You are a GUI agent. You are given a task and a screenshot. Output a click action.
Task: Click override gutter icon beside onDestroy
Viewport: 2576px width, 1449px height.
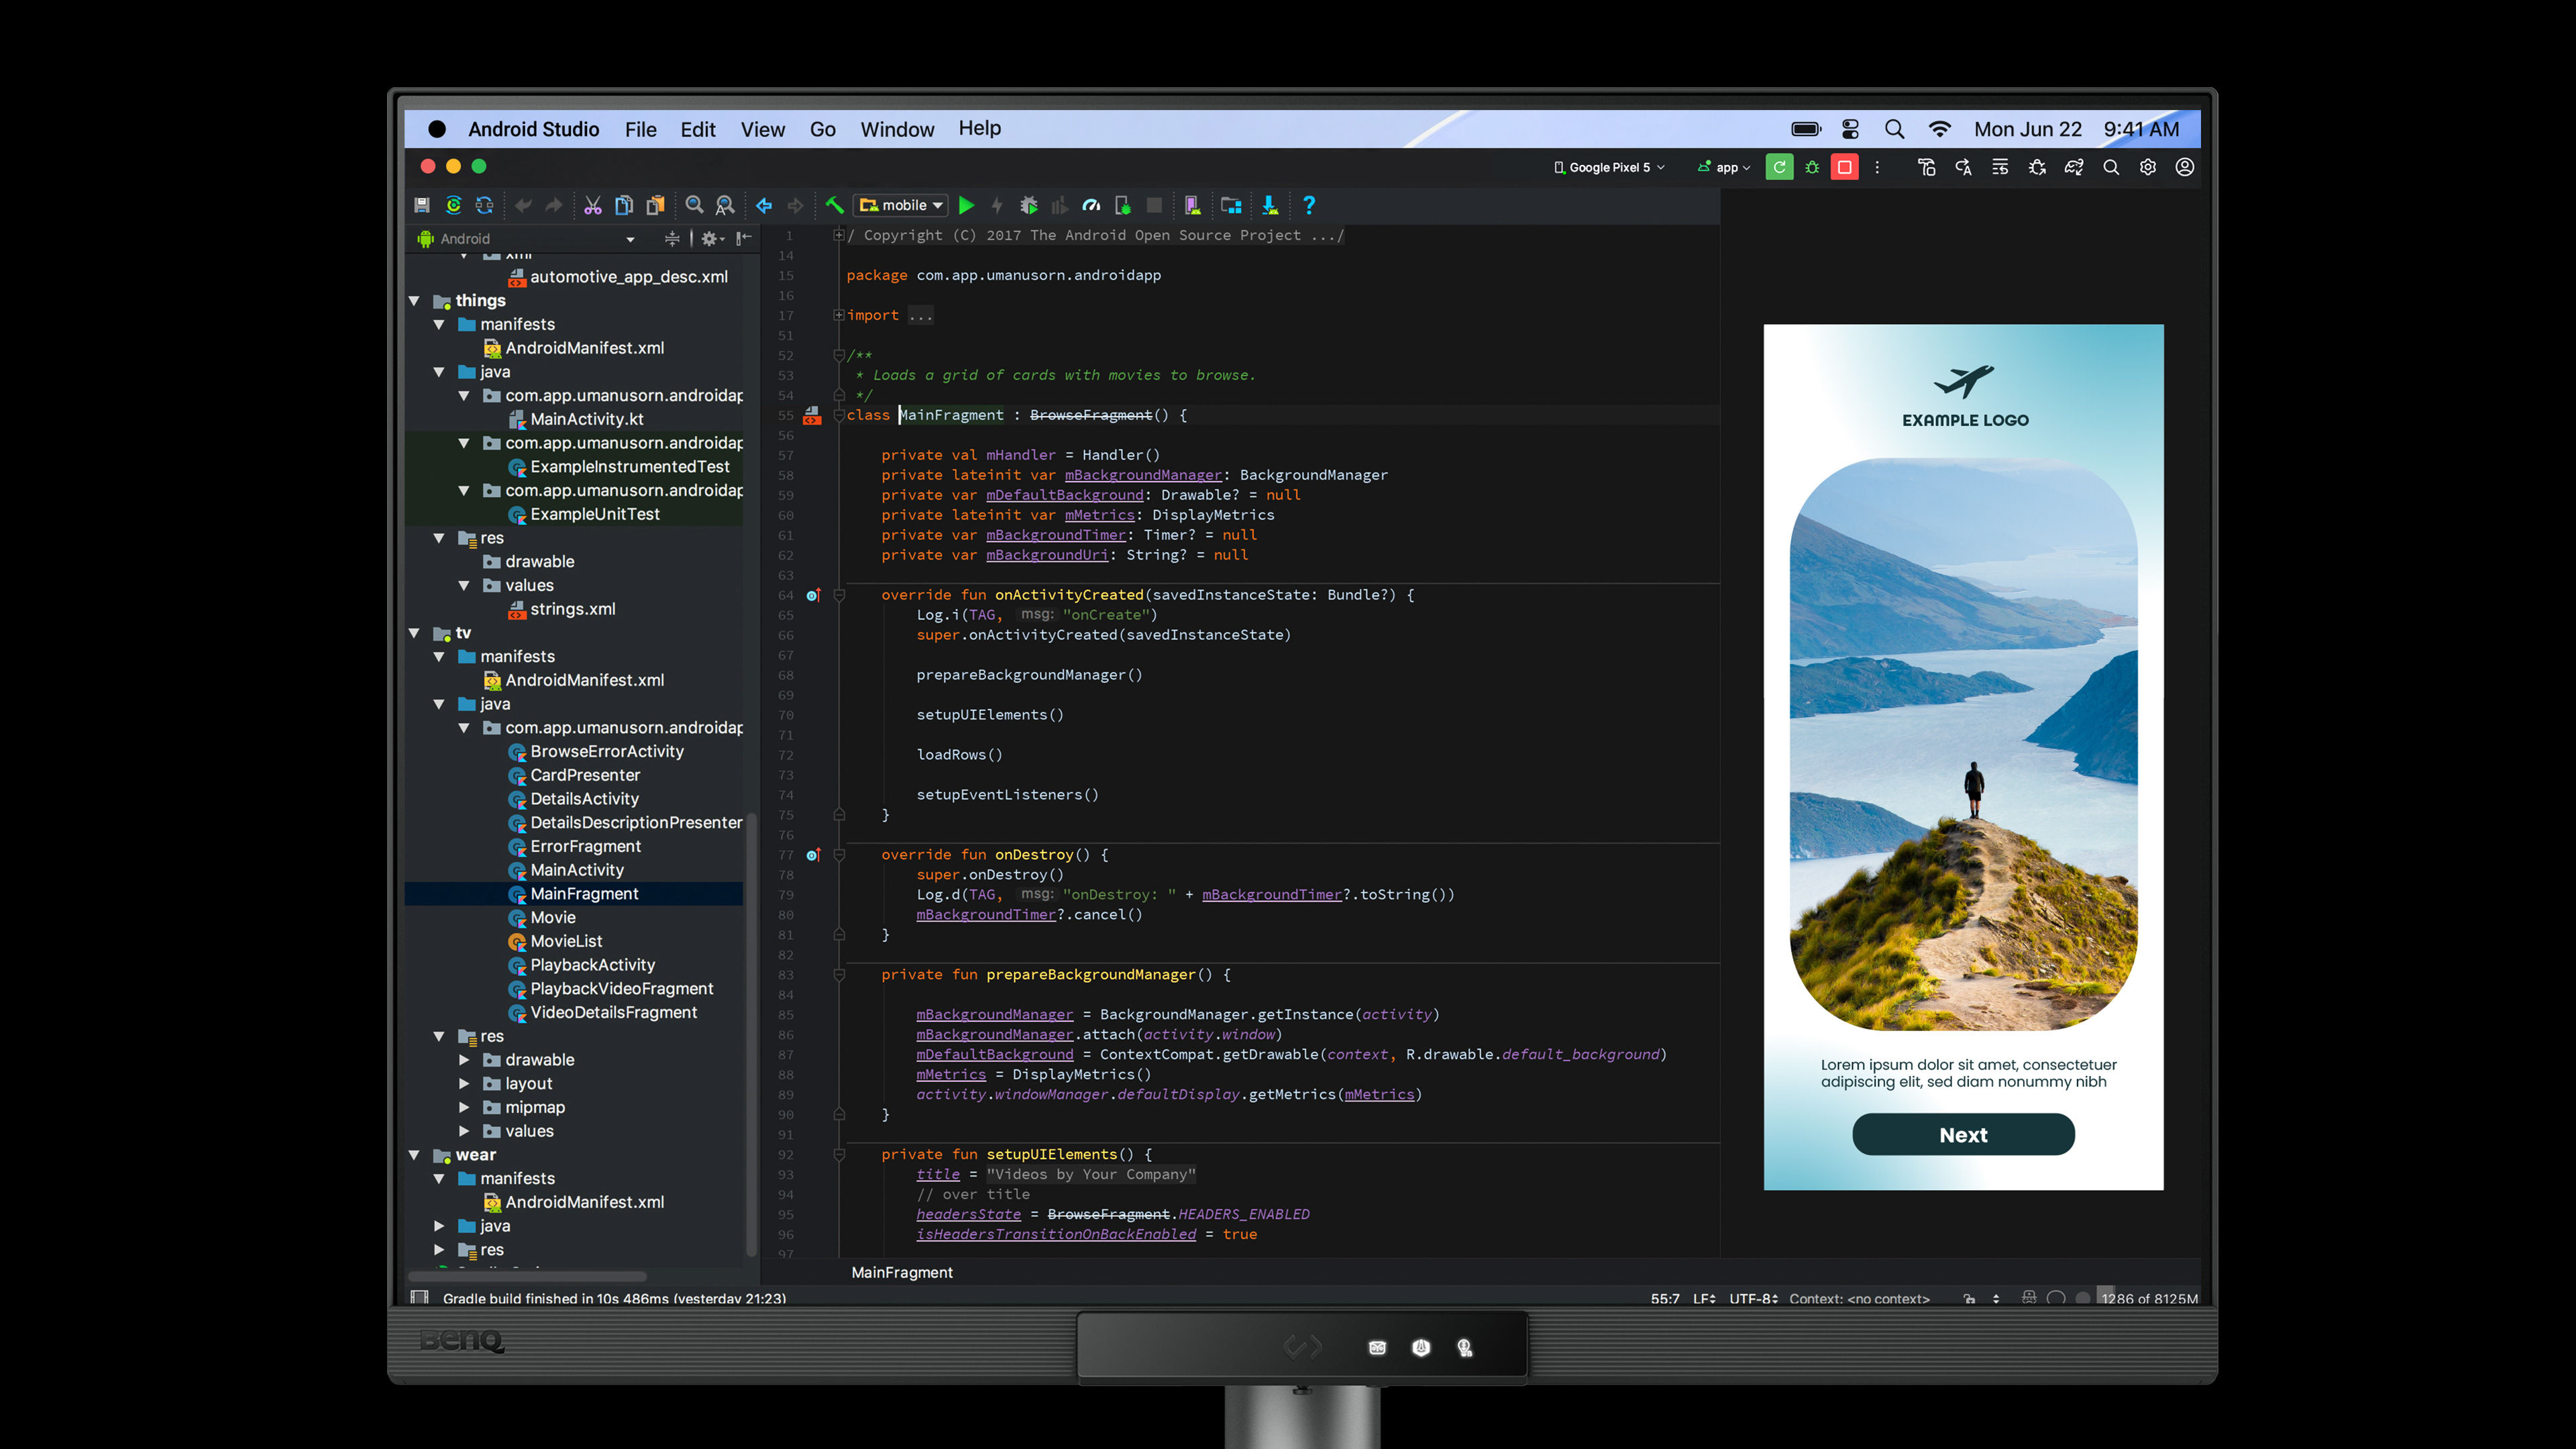(x=813, y=855)
